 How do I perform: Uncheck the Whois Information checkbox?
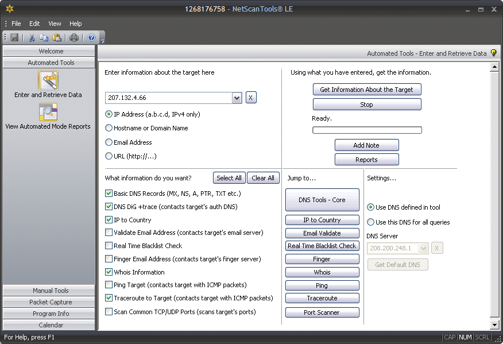[109, 272]
